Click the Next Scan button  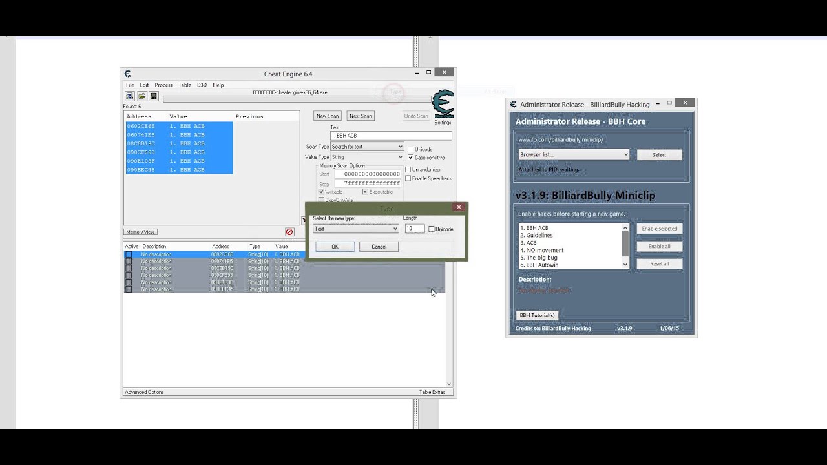[x=361, y=116]
